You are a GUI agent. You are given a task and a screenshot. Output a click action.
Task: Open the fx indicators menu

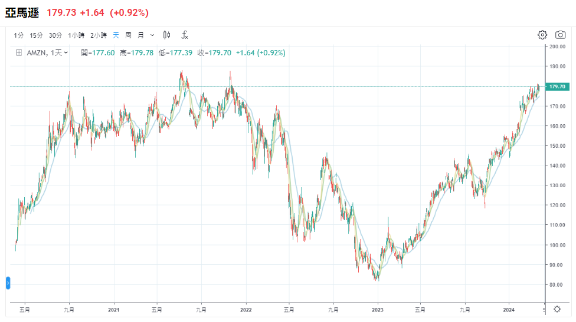185,35
